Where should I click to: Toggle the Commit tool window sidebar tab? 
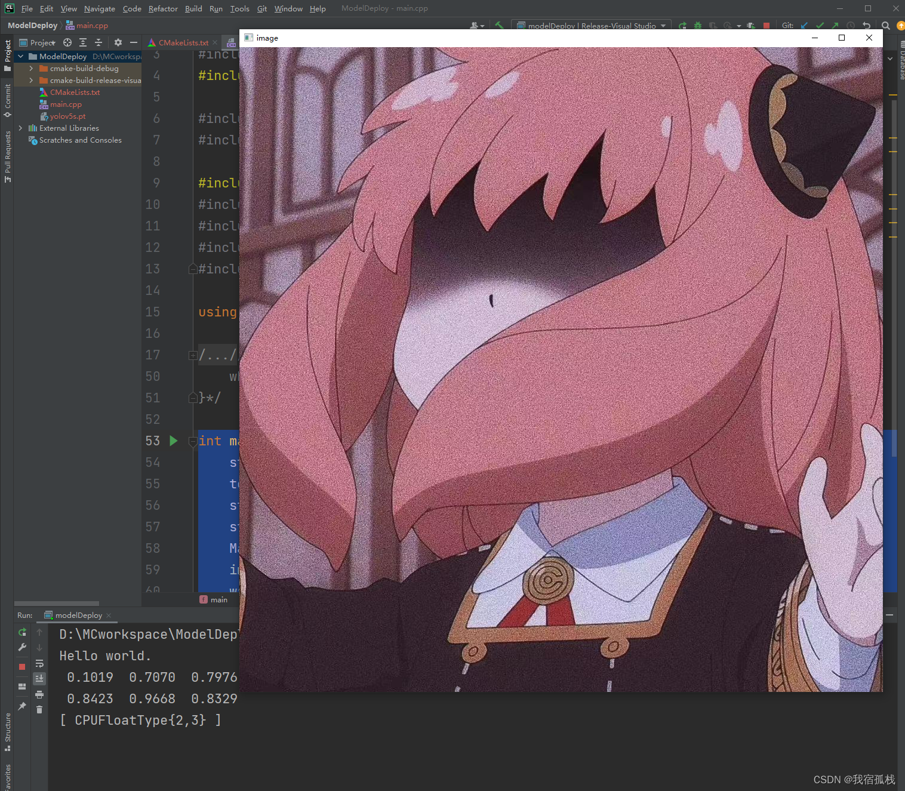tap(7, 100)
